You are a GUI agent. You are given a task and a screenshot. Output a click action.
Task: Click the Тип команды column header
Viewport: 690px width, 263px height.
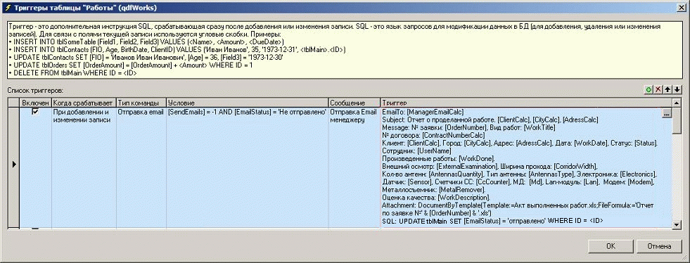(141, 103)
